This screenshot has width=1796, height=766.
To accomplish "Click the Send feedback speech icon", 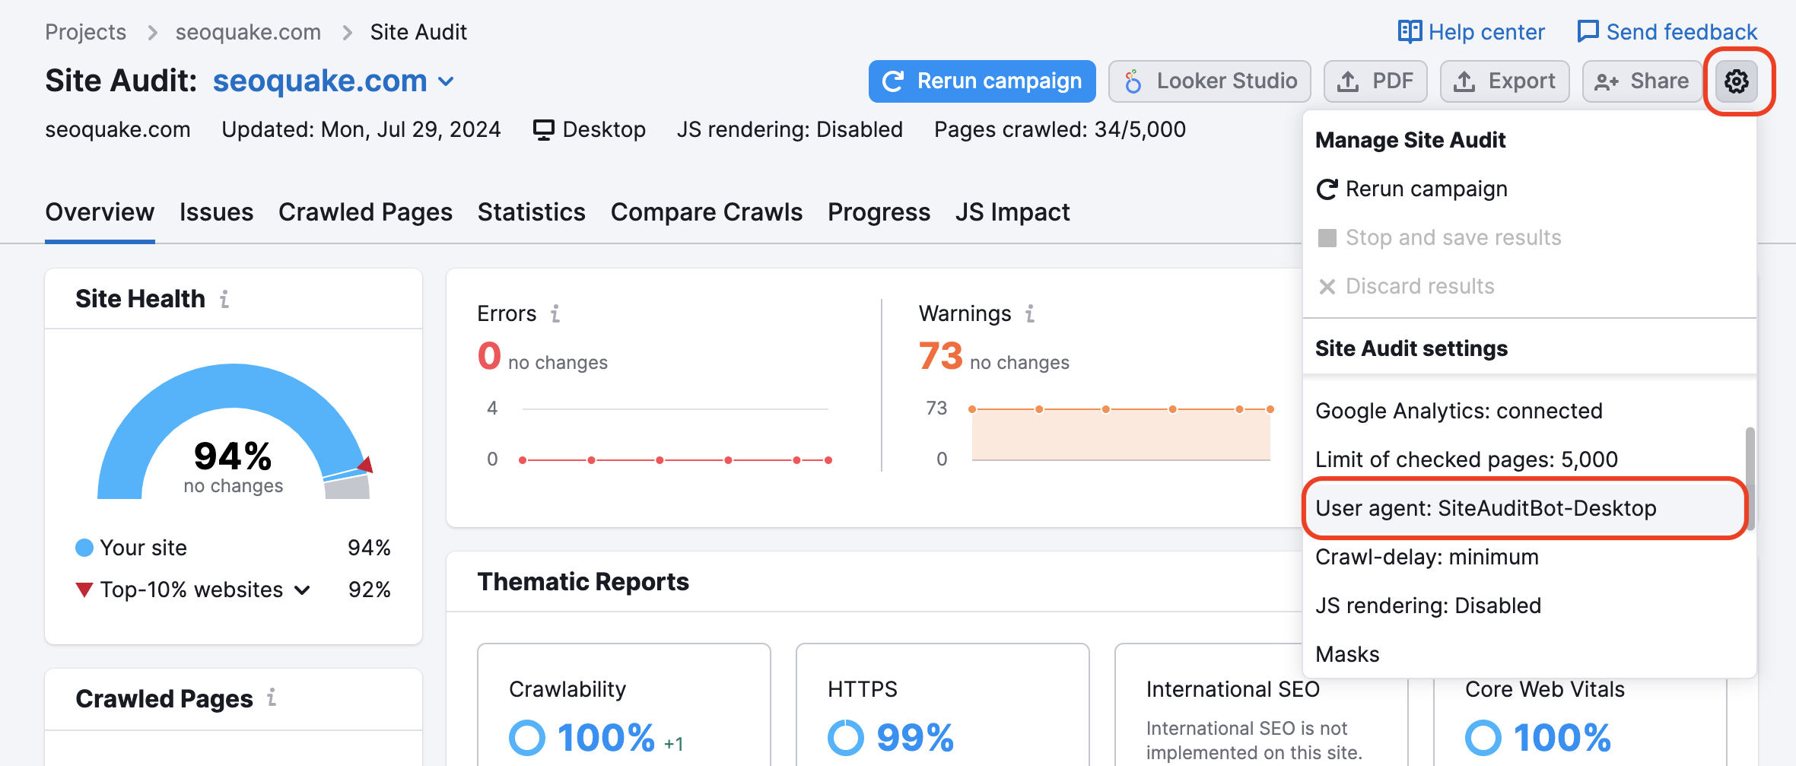I will pos(1588,31).
